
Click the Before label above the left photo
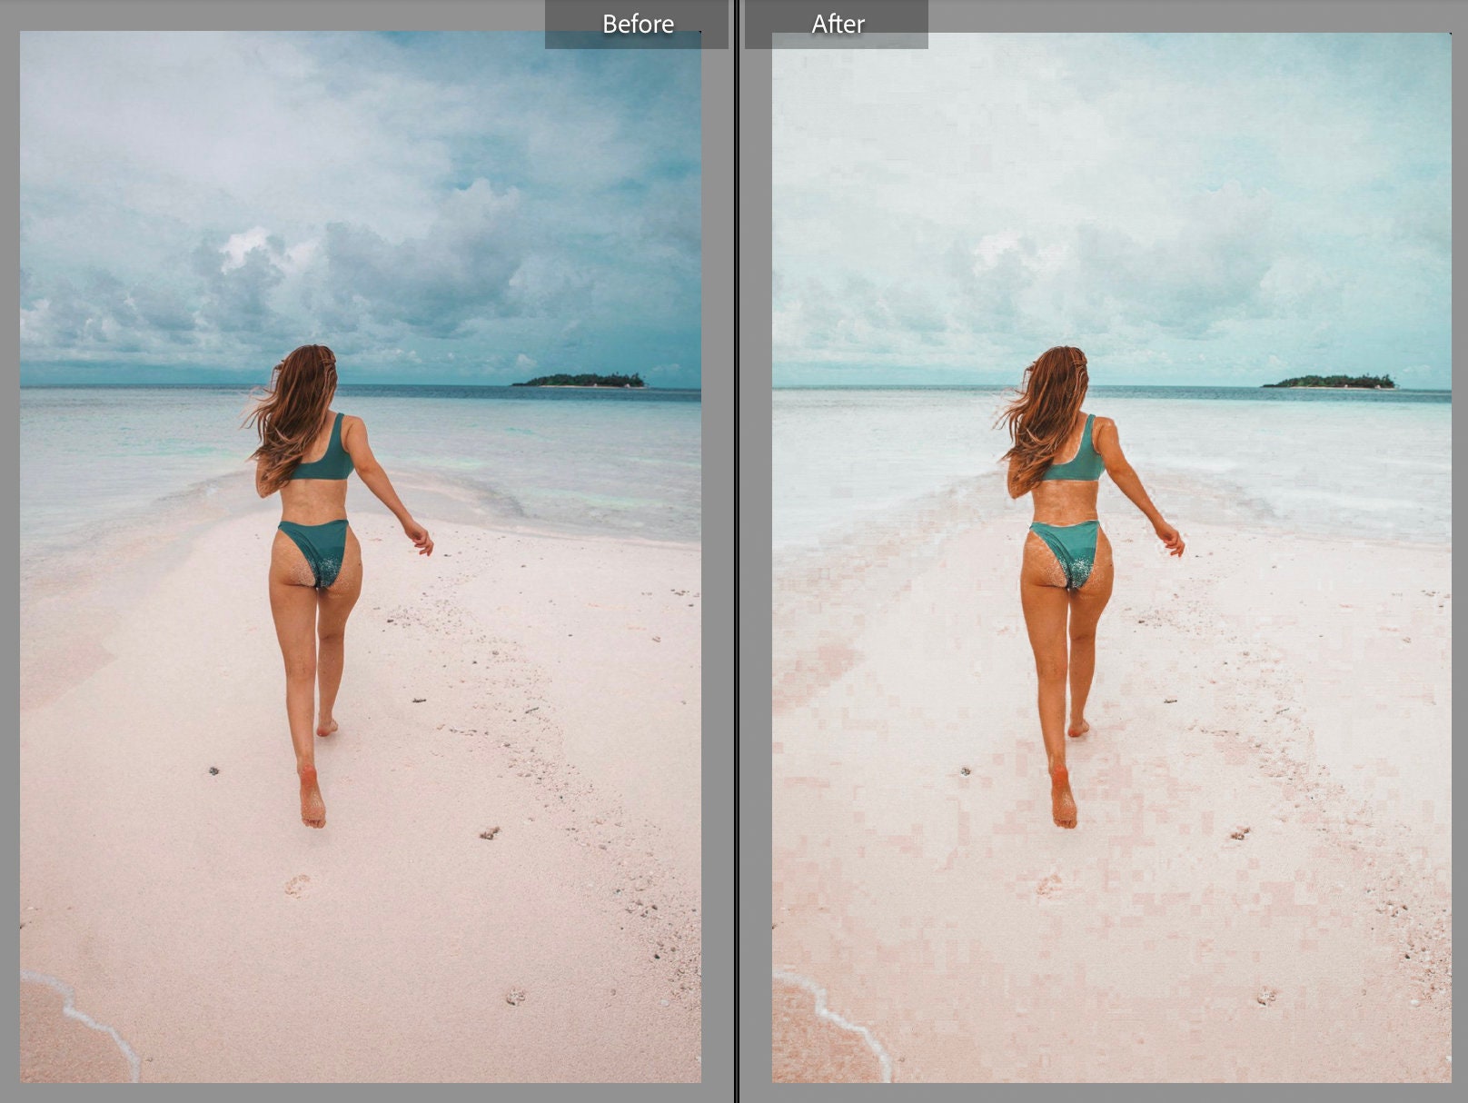pos(638,24)
